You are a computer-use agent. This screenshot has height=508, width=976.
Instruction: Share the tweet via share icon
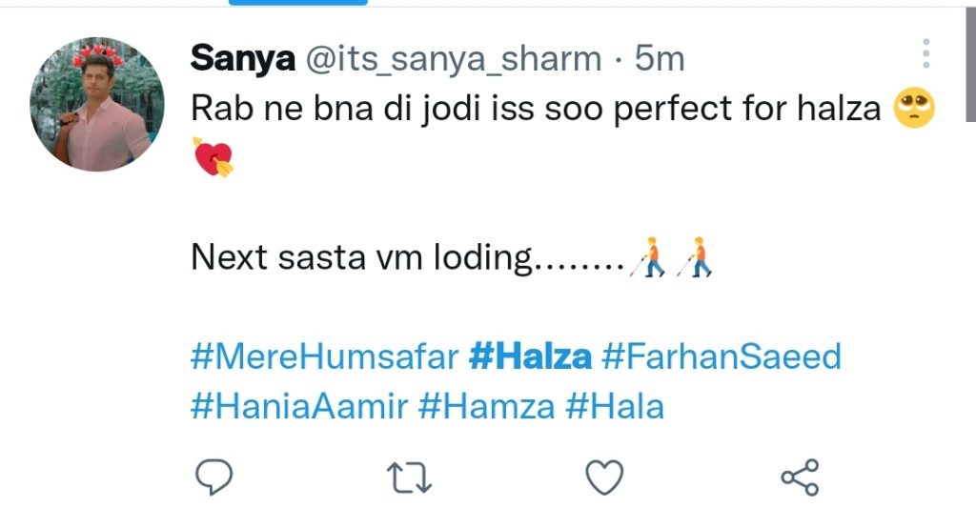click(800, 477)
